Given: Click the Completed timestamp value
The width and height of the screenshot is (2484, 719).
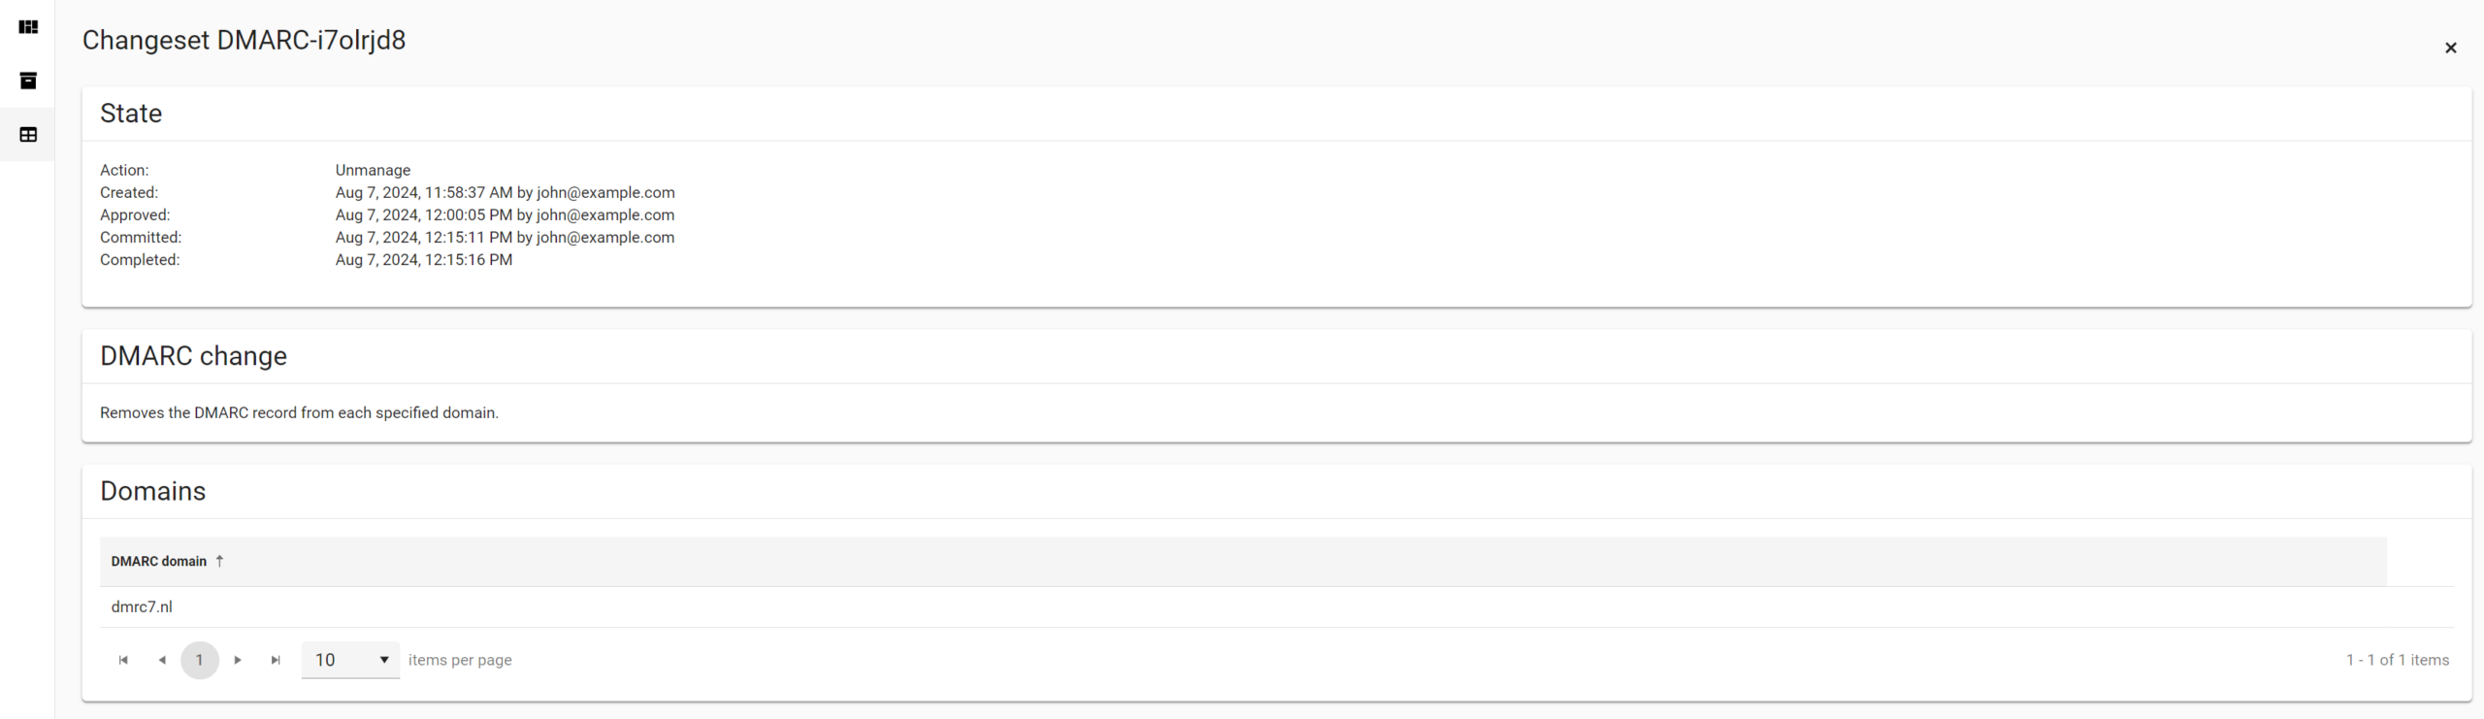Looking at the screenshot, I should coord(424,260).
